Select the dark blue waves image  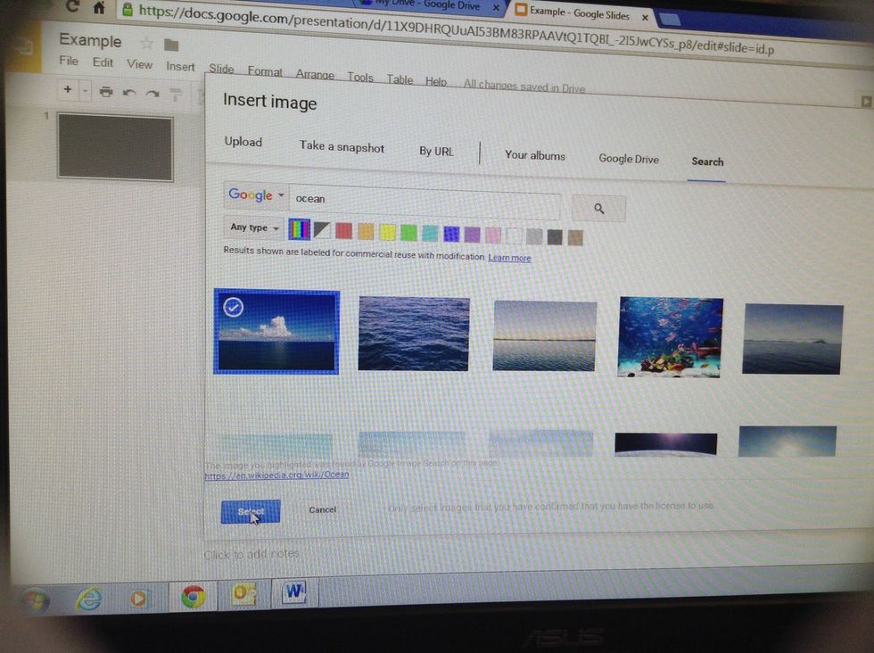click(x=414, y=334)
